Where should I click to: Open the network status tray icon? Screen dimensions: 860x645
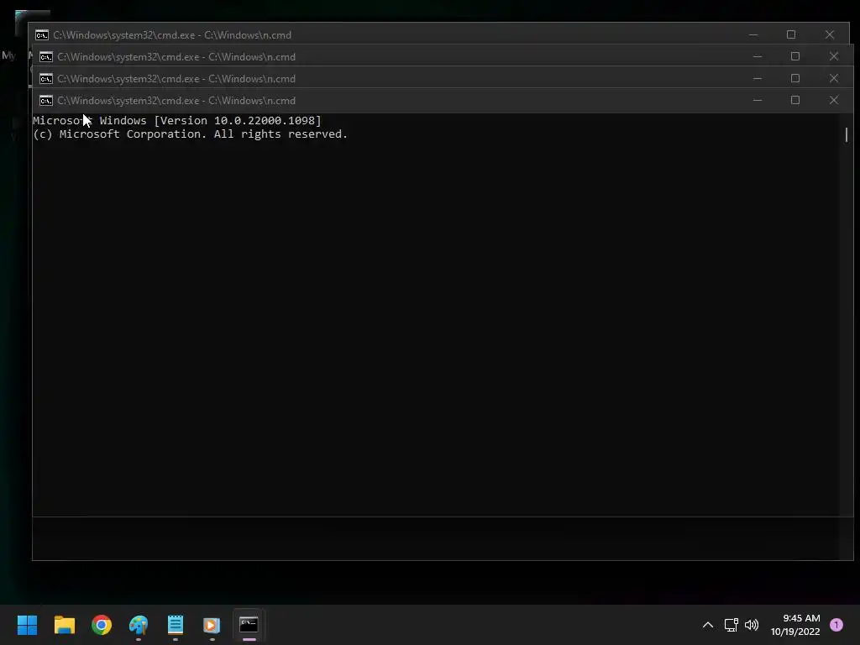pos(732,625)
